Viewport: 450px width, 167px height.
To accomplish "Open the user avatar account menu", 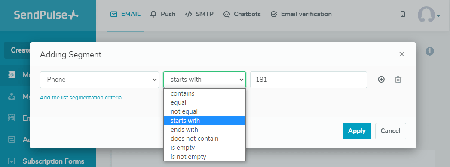I will point(429,15).
